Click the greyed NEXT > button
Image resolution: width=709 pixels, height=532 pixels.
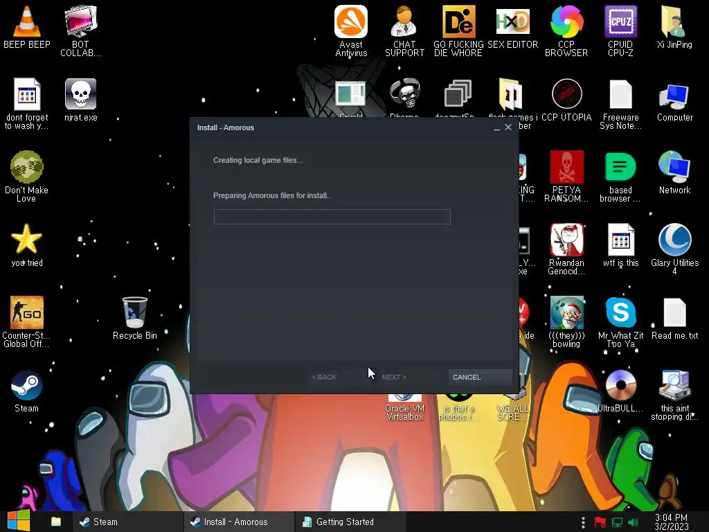click(409, 377)
